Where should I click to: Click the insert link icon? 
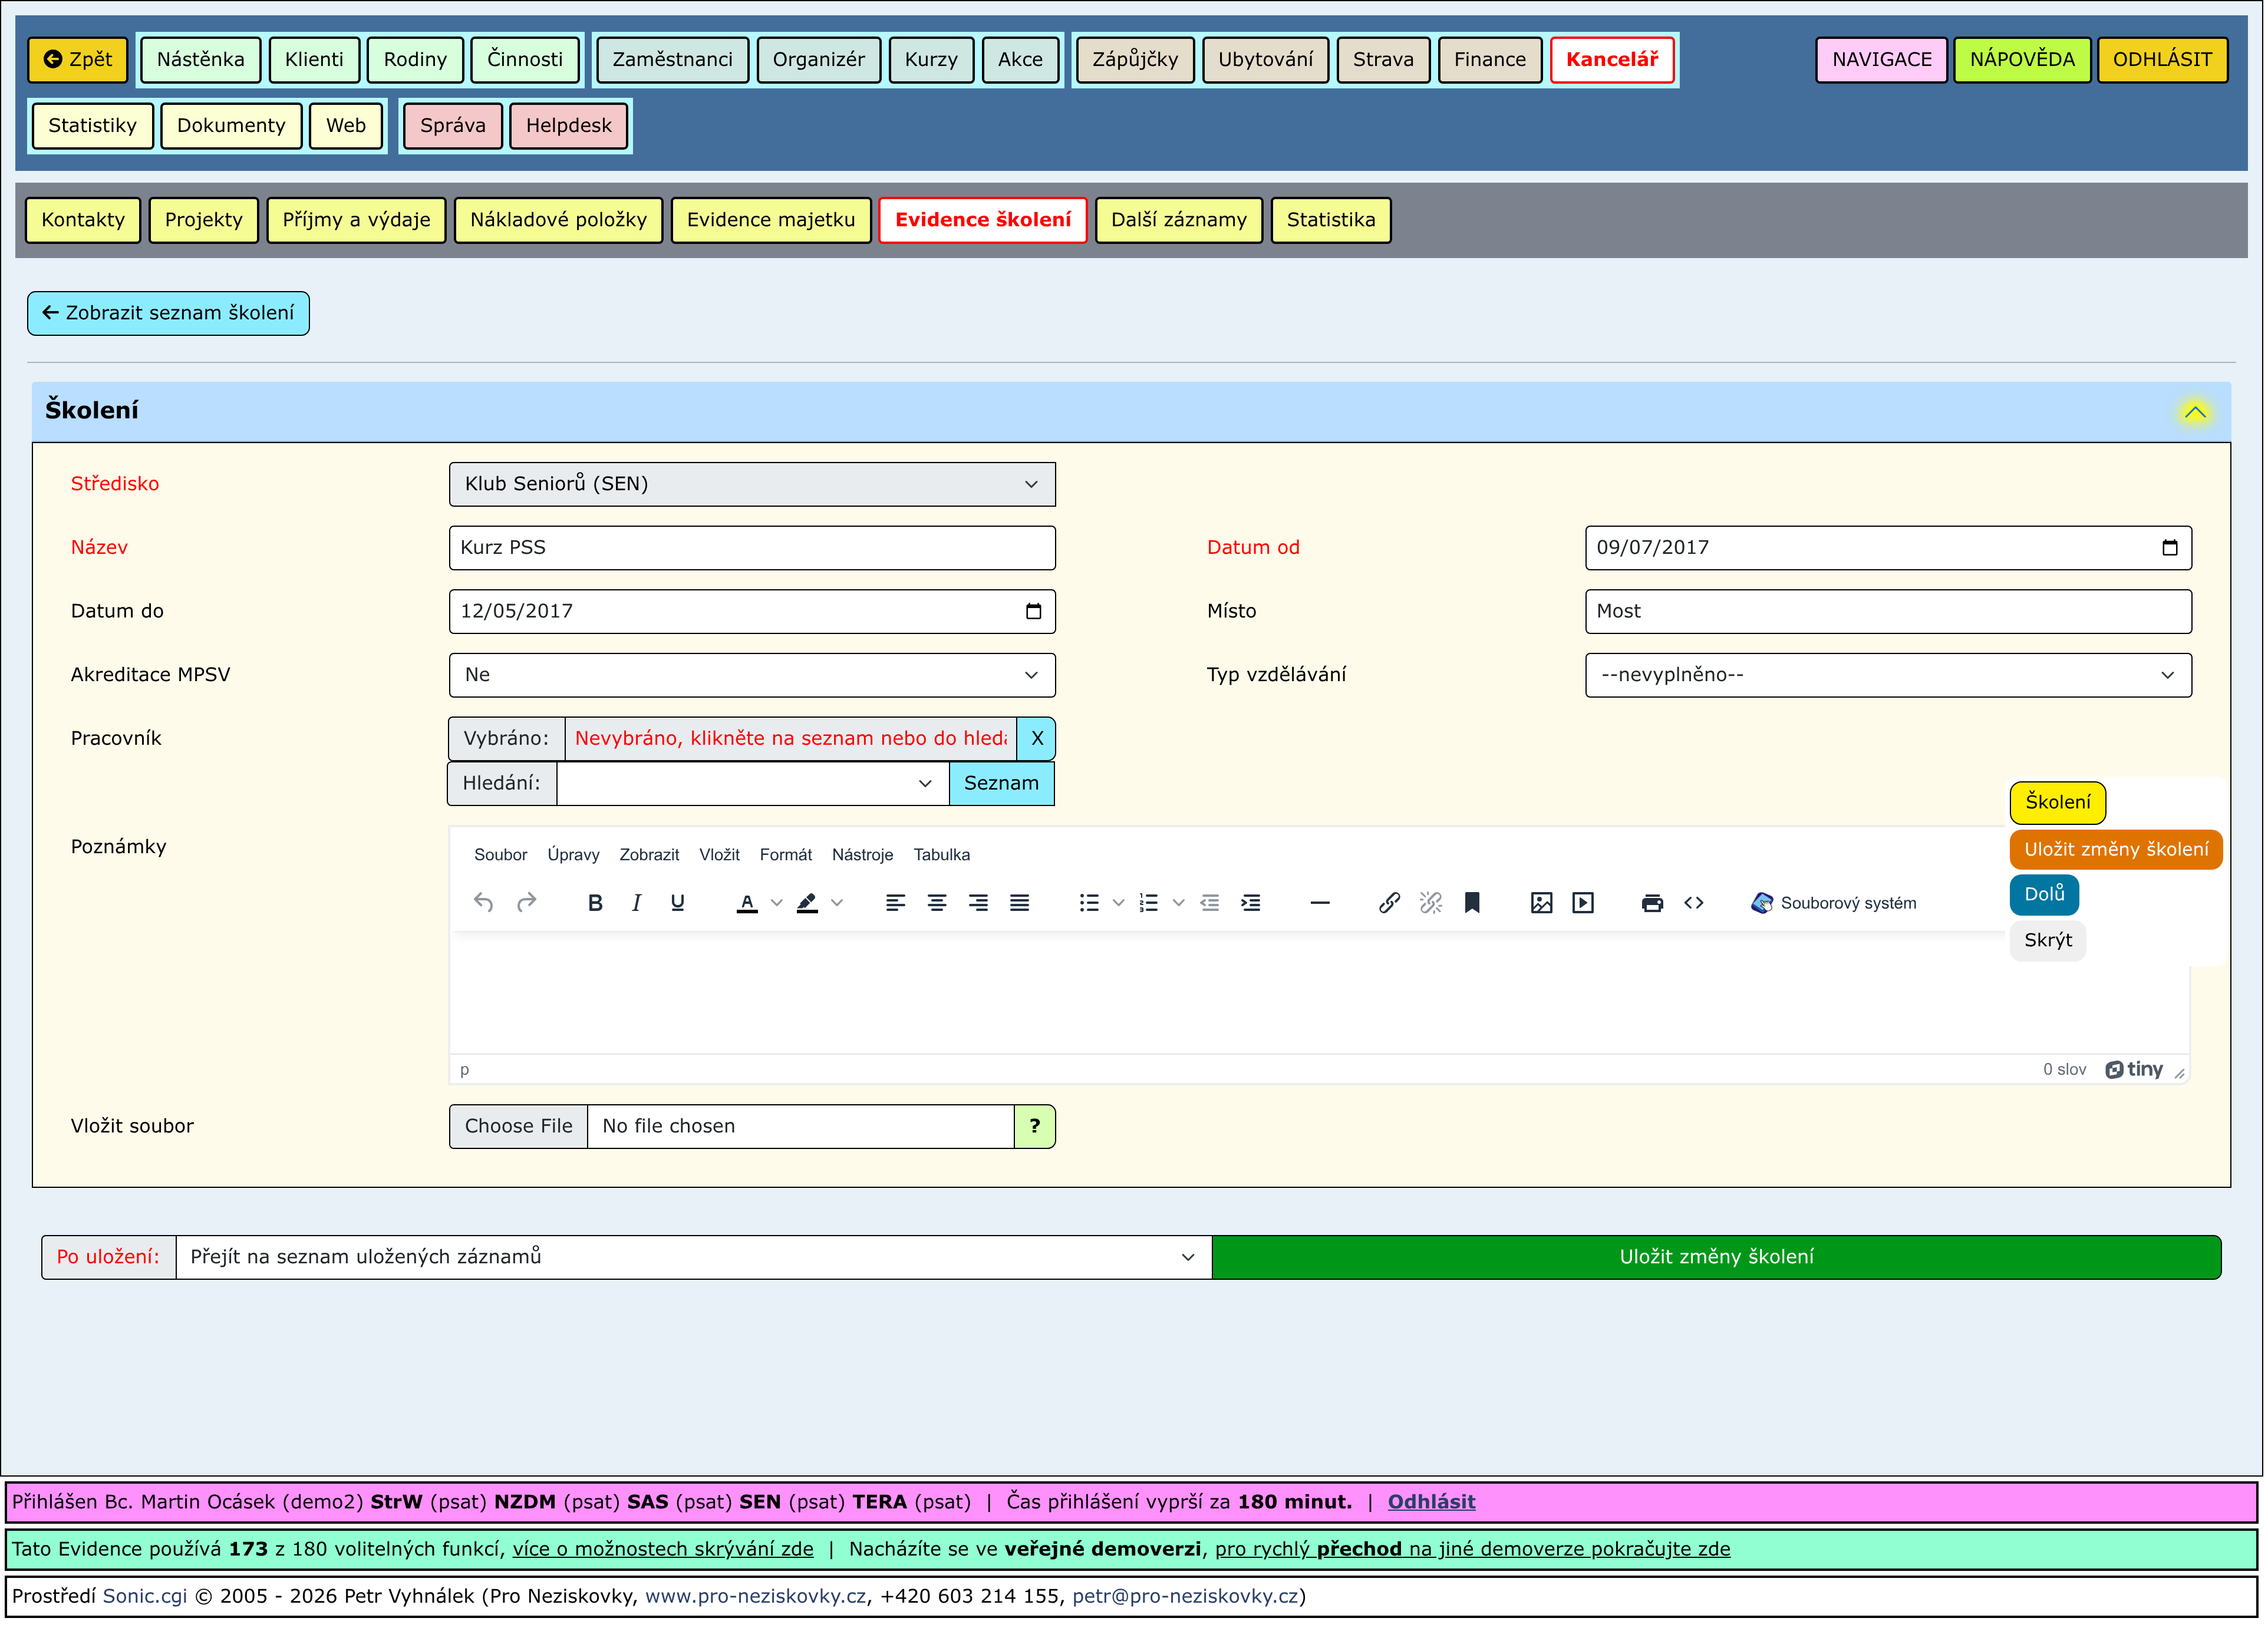(1389, 904)
